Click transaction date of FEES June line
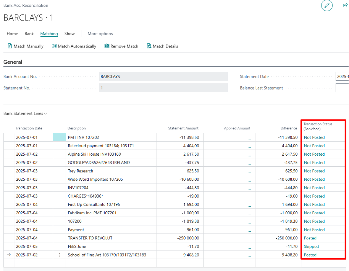This screenshot has width=349, height=271. [27, 246]
